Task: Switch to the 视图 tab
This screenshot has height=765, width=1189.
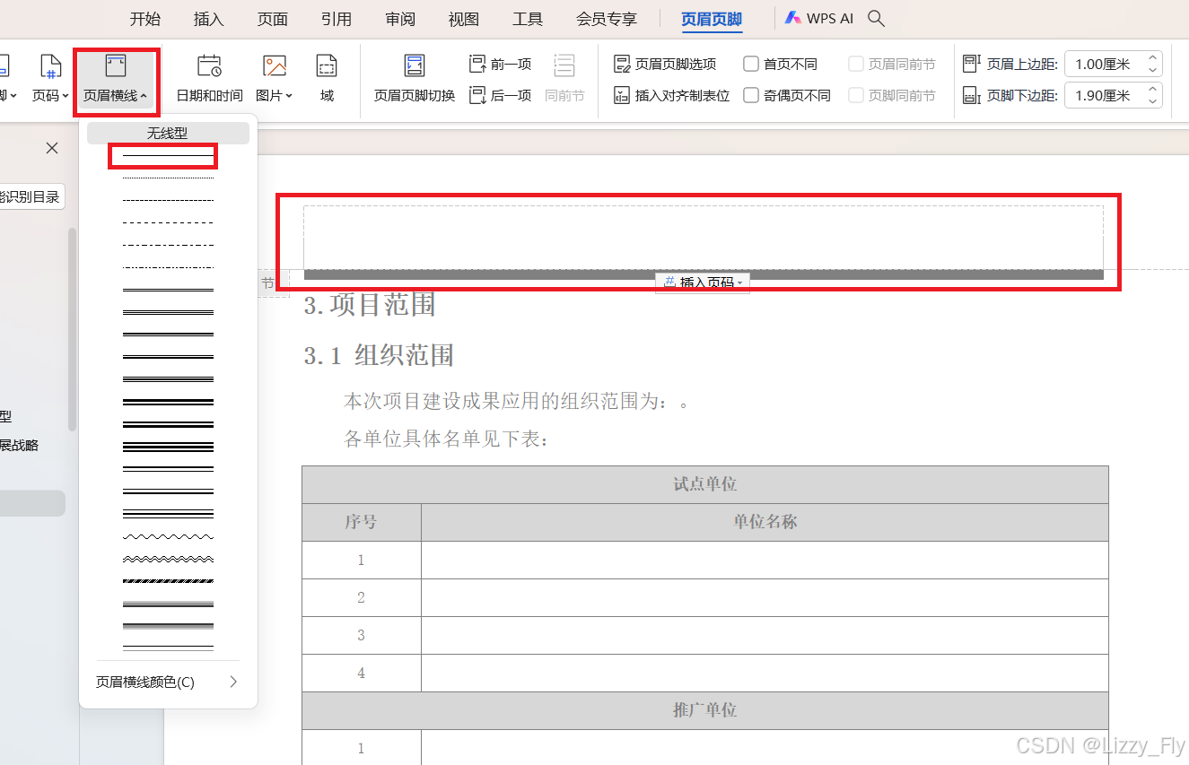Action: pyautogui.click(x=464, y=19)
